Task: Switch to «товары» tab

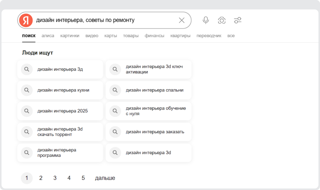Action: point(131,36)
